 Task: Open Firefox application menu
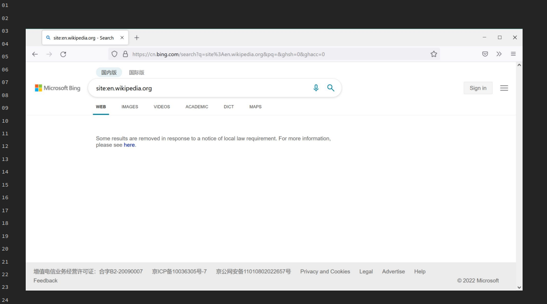(x=513, y=54)
